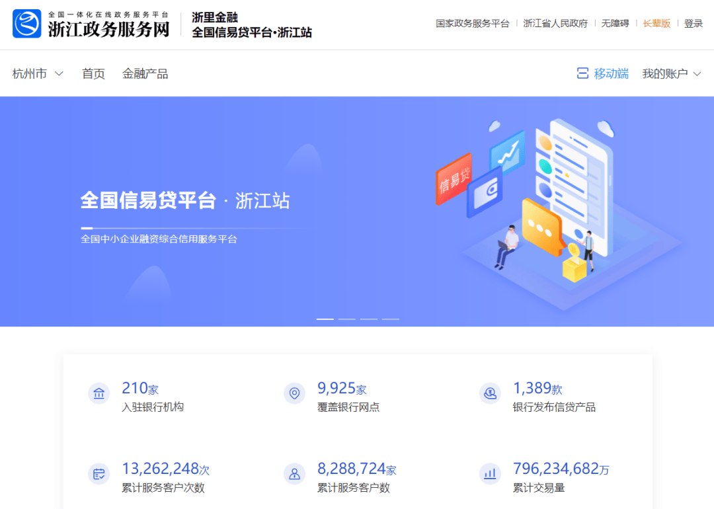Click the 登录 login link
This screenshot has width=714, height=509.
click(x=694, y=23)
